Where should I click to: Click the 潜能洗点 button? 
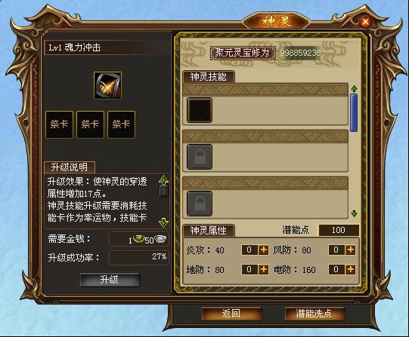(x=314, y=314)
